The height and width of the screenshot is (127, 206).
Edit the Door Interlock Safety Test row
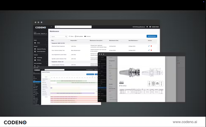(149, 50)
